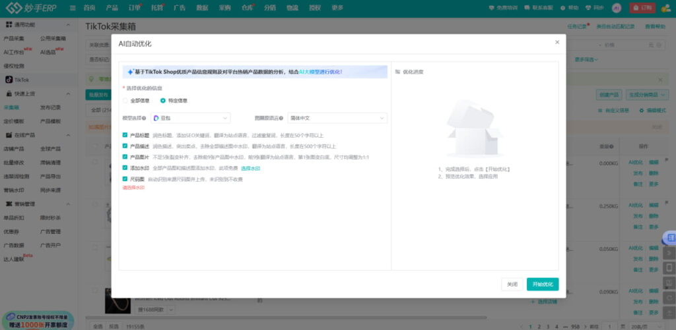The image size is (676, 330).
Task: Open the 仓库 top menu
Action: (247, 8)
